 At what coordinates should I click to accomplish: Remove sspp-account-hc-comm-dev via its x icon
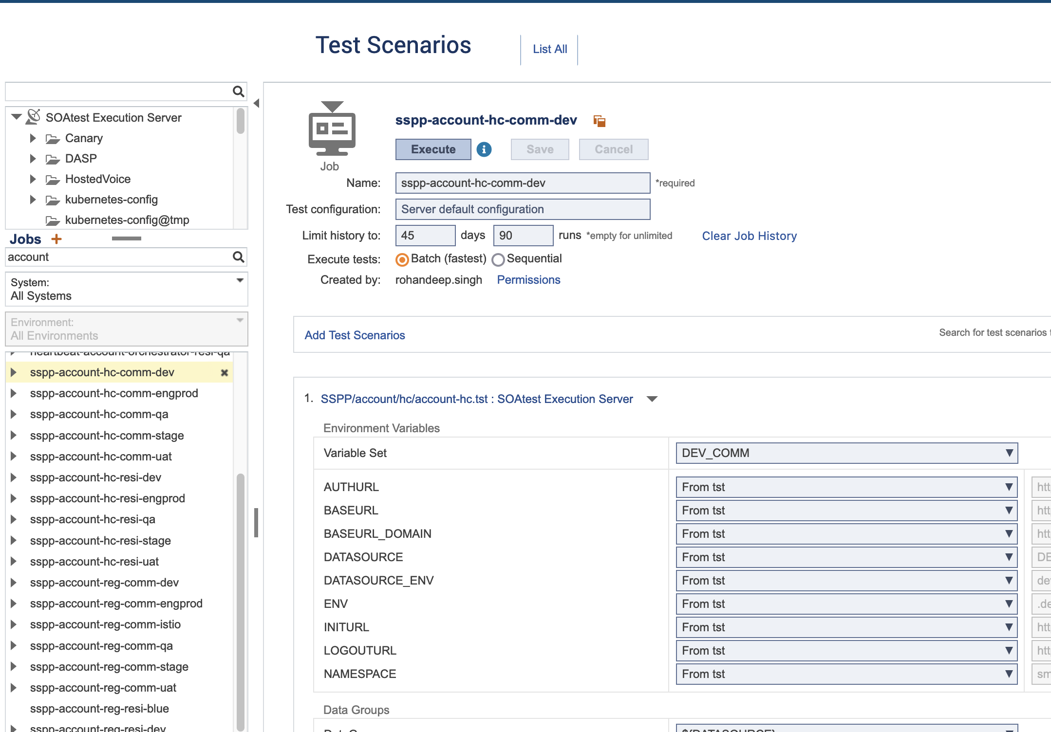pos(225,373)
